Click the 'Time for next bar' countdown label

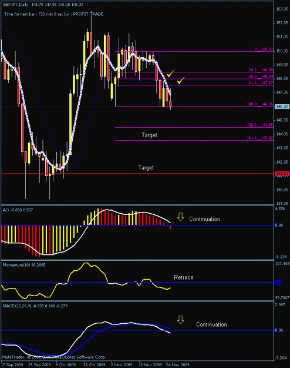[54, 14]
